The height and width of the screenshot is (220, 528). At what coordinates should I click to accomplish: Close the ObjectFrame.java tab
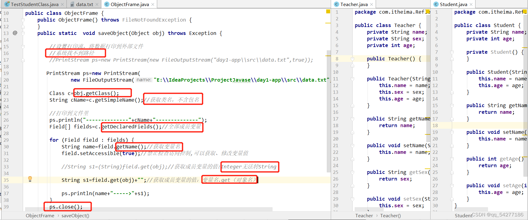pyautogui.click(x=153, y=5)
